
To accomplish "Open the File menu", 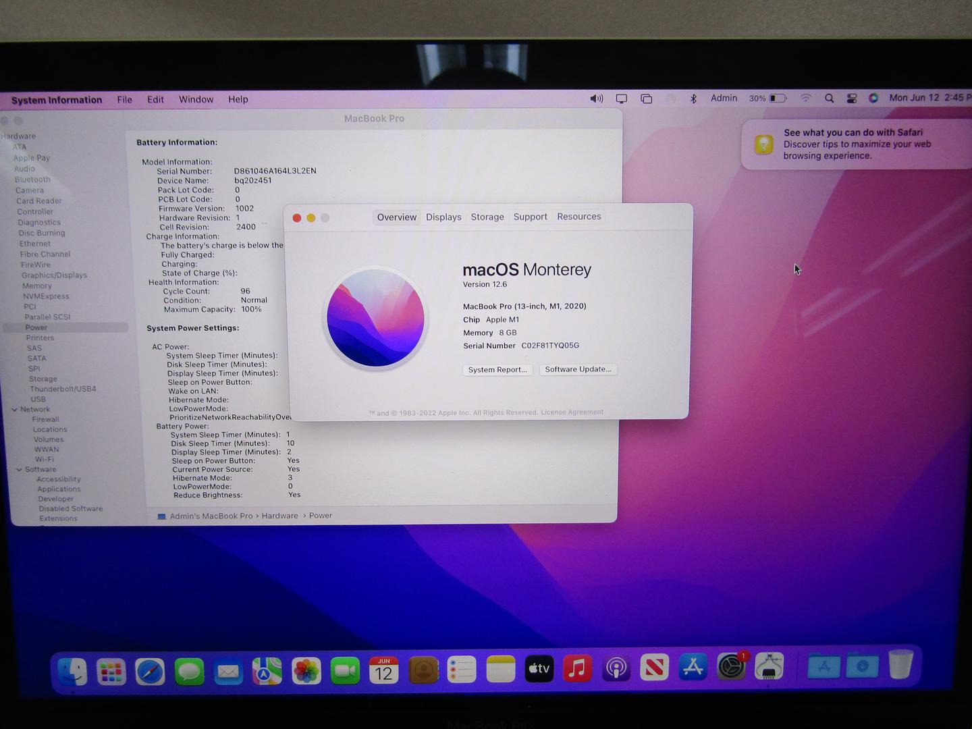I will click(125, 99).
